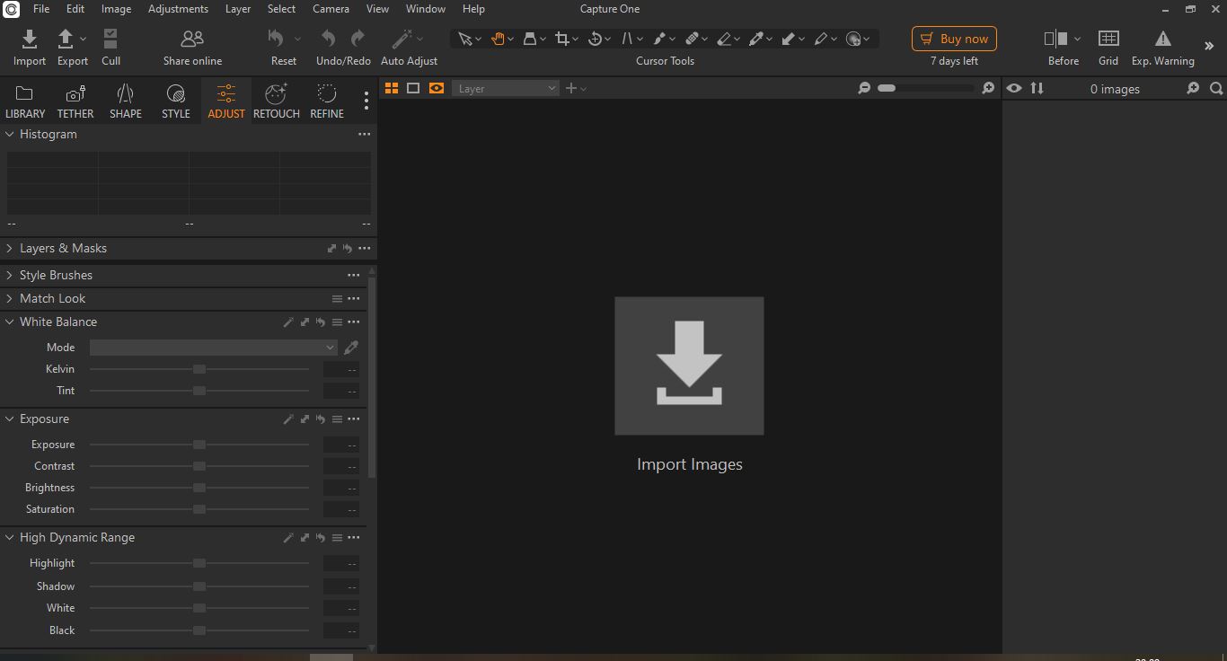
Task: Open the Share online icon
Action: tap(192, 40)
